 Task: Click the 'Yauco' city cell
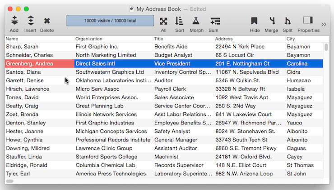pyautogui.click(x=304, y=123)
